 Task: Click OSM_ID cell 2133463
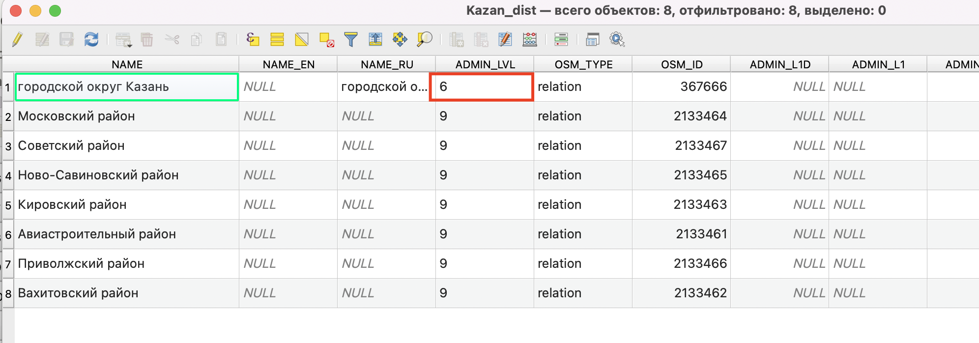coord(681,205)
